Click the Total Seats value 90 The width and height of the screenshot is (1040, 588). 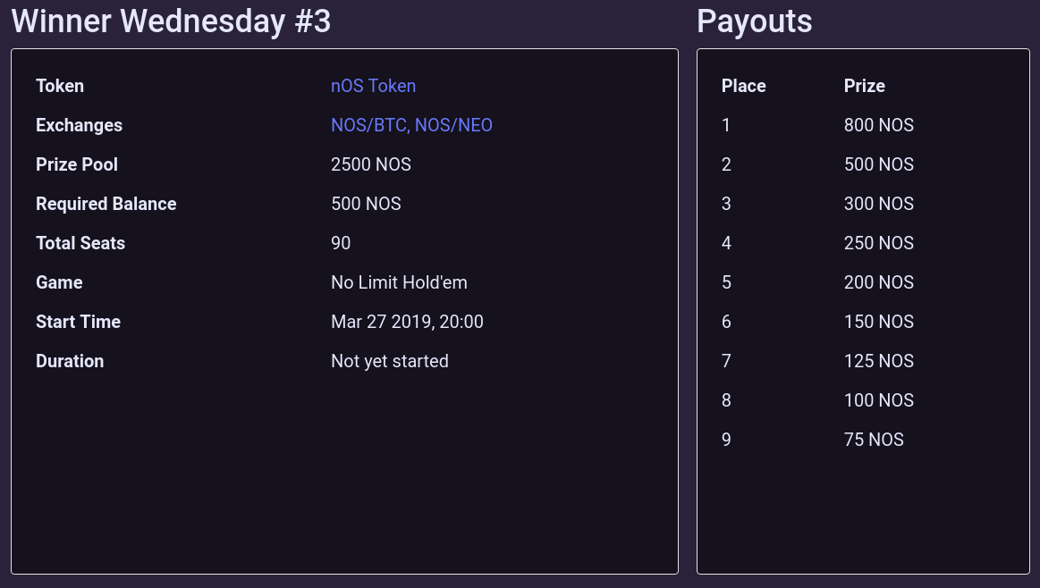(x=340, y=243)
